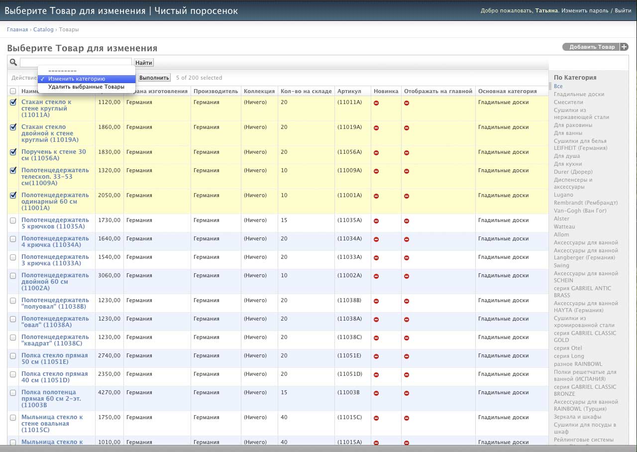This screenshot has width=637, height=452.
Task: Sort by Коллекция column header
Action: [259, 91]
